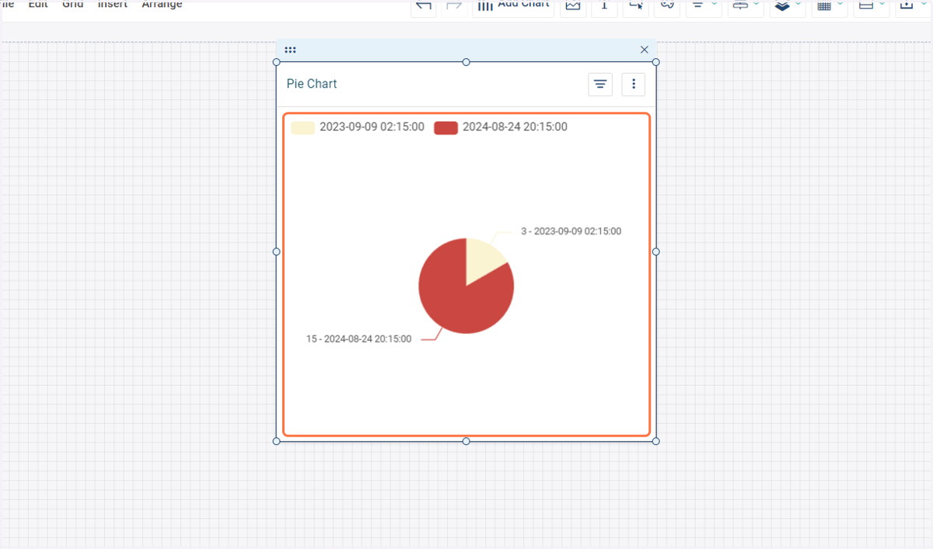Click the Undo arrow in toolbar
The image size is (933, 549).
(423, 5)
